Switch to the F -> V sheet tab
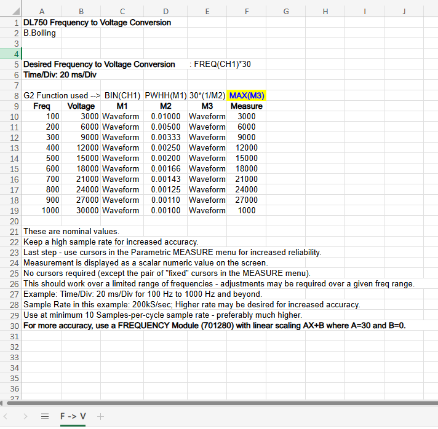Screen dimensions: 438x429 point(73,416)
